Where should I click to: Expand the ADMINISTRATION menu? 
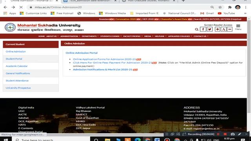[x=70, y=36]
